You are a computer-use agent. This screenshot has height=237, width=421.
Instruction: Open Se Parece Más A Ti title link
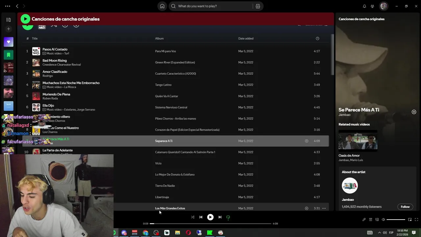point(359,110)
